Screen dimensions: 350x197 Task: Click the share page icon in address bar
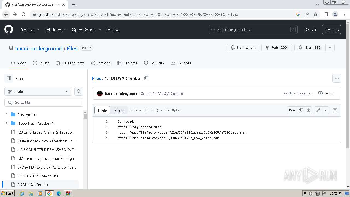(x=307, y=14)
